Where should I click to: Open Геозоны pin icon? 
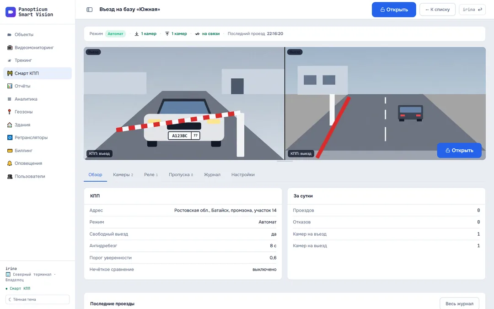[x=10, y=112]
